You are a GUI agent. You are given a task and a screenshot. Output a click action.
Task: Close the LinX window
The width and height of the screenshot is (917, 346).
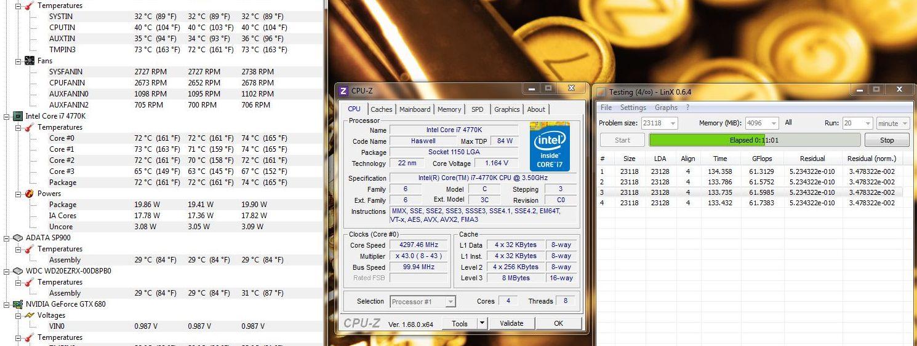899,89
